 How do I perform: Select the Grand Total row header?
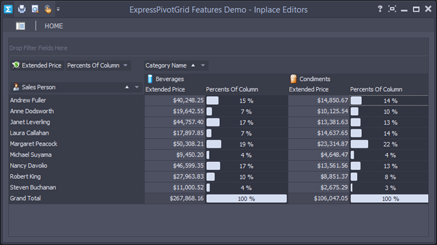click(76, 198)
